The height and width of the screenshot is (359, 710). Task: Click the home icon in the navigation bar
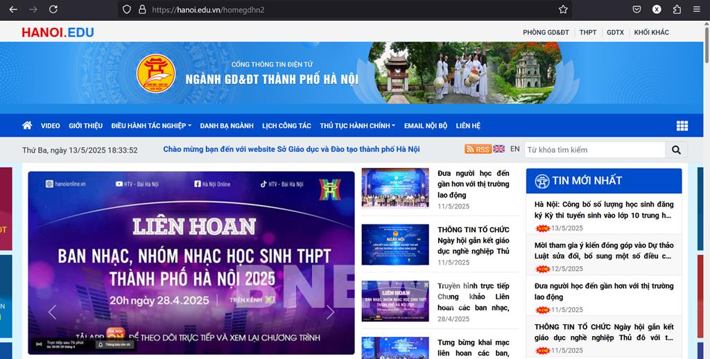(x=27, y=125)
